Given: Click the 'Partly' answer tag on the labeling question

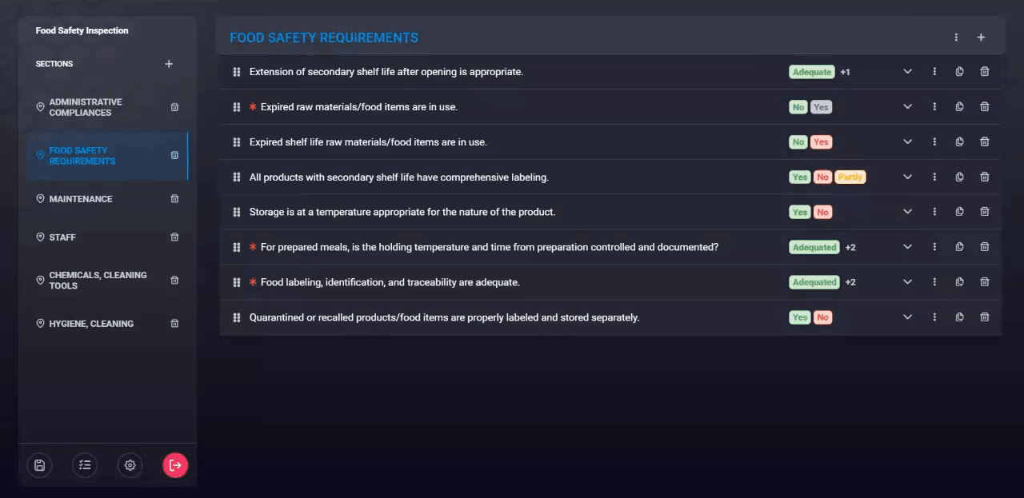Looking at the screenshot, I should coord(850,177).
